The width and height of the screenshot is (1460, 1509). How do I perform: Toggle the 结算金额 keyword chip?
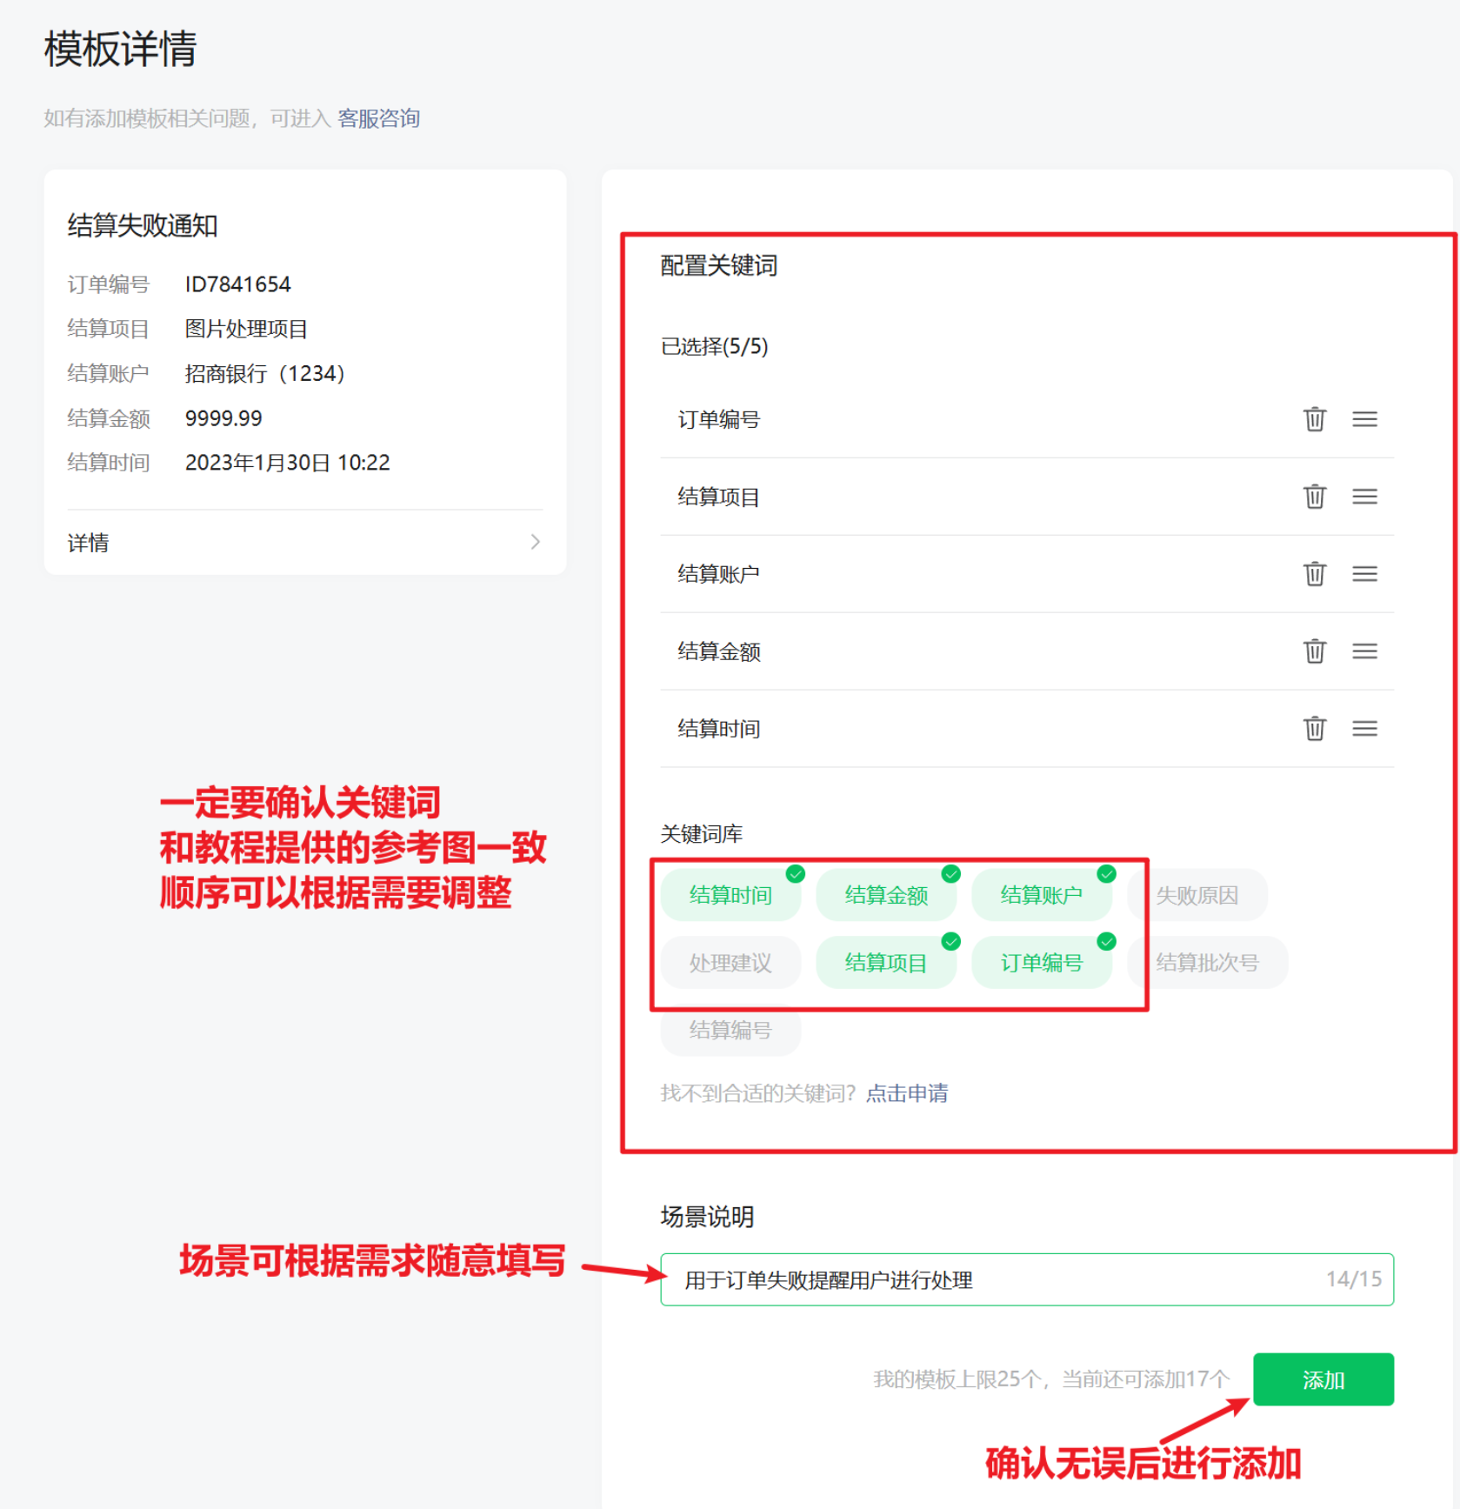885,895
